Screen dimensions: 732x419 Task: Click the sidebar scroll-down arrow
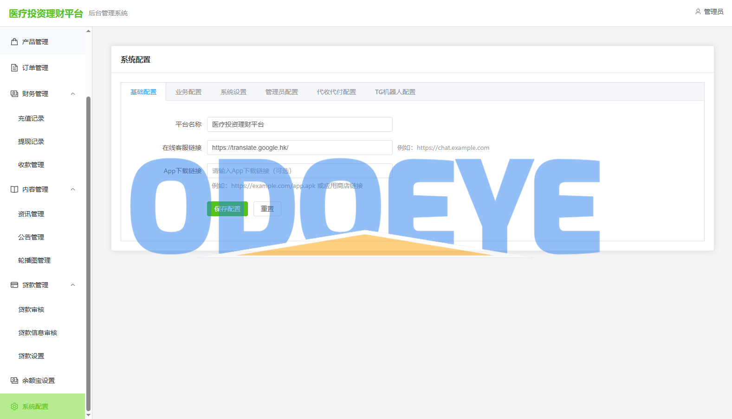[x=88, y=415]
